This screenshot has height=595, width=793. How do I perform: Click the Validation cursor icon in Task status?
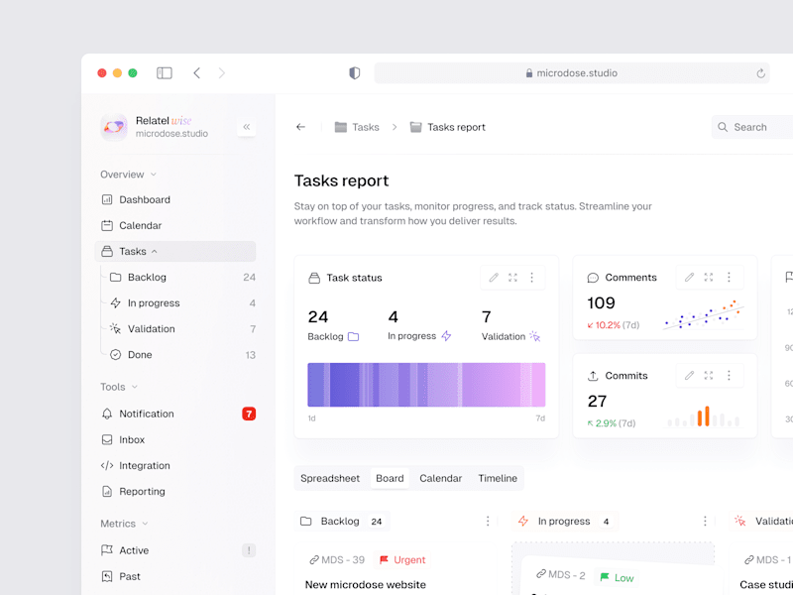535,336
